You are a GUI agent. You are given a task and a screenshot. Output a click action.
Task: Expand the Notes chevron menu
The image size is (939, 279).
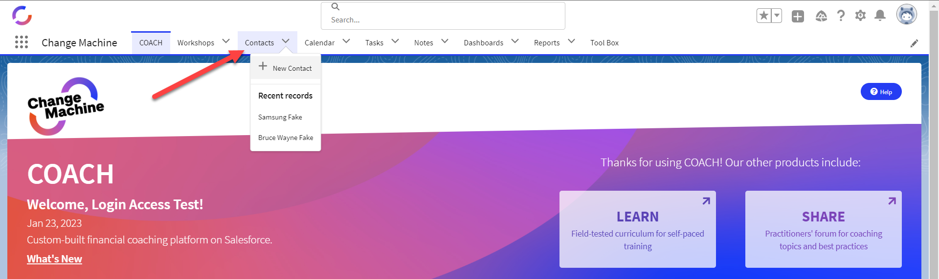(x=445, y=41)
